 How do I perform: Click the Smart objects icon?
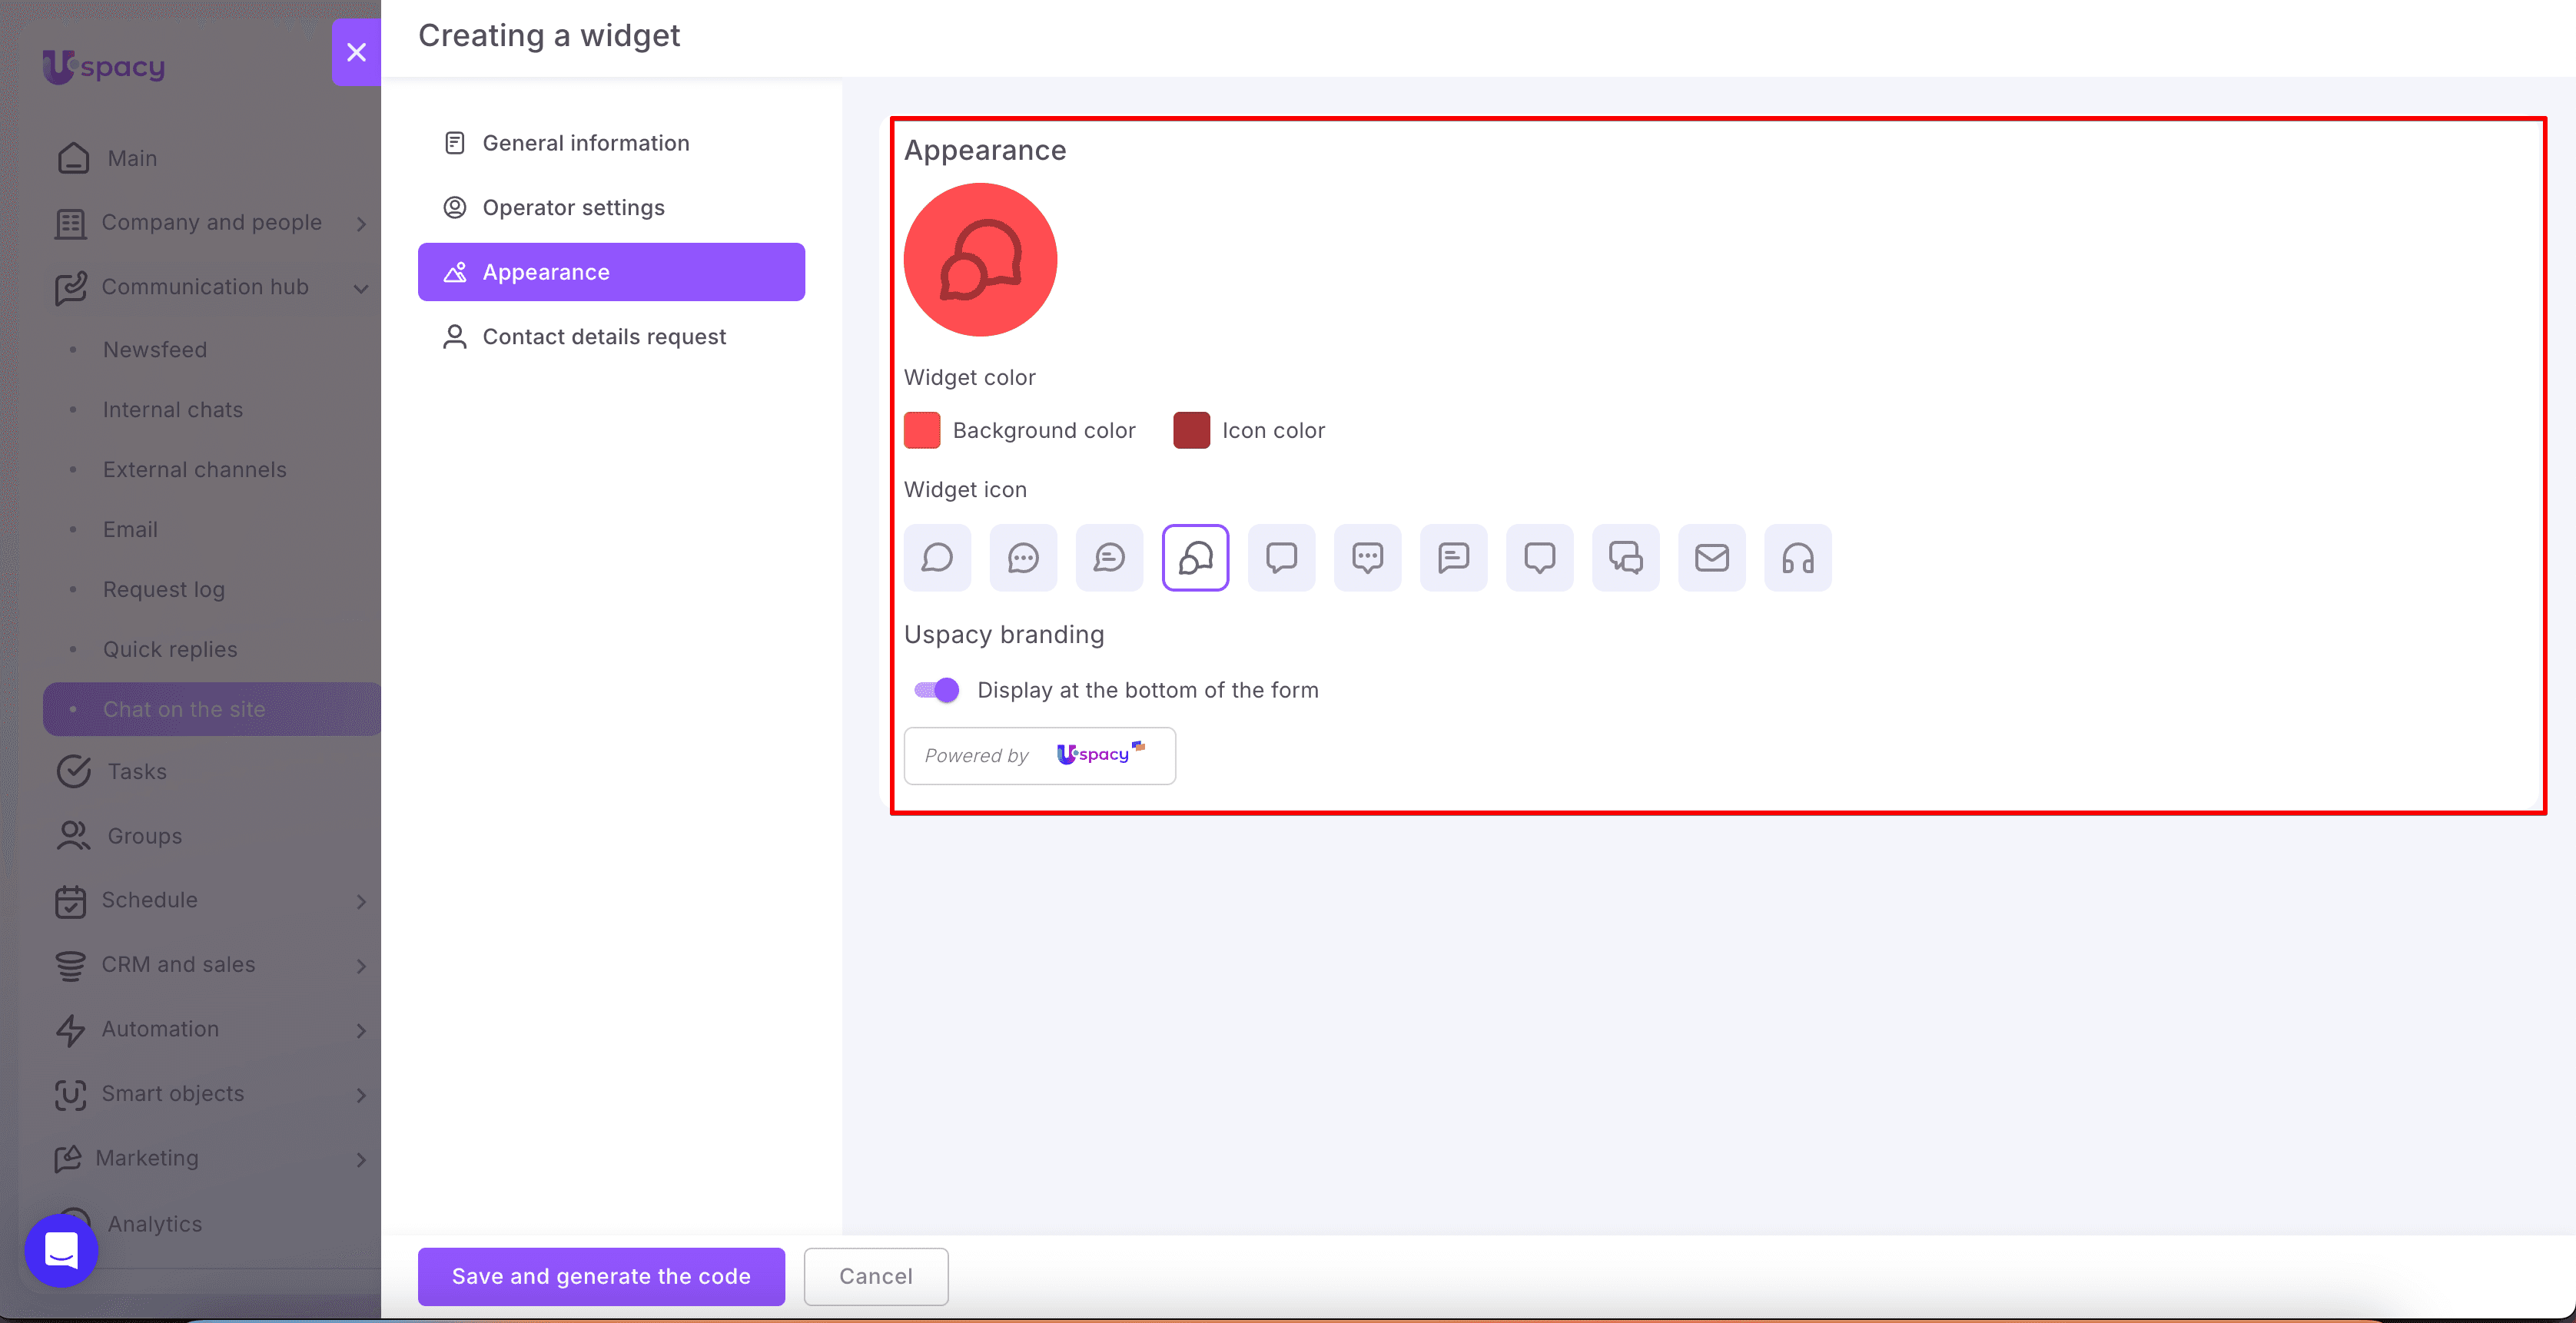coord(70,1094)
